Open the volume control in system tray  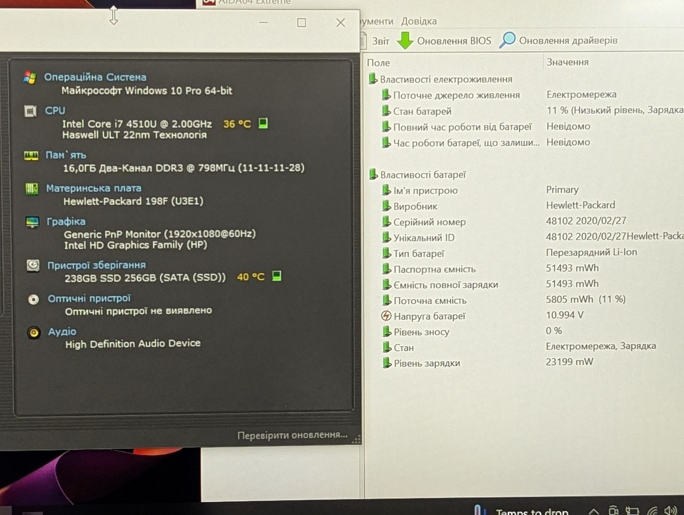click(x=670, y=510)
